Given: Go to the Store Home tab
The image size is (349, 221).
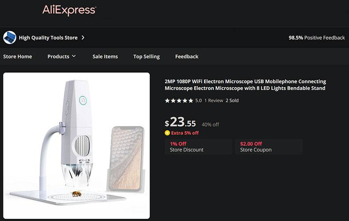Looking at the screenshot, I should (18, 56).
